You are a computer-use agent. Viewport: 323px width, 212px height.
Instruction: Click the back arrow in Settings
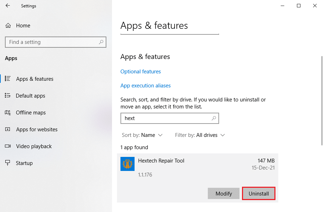coord(8,6)
